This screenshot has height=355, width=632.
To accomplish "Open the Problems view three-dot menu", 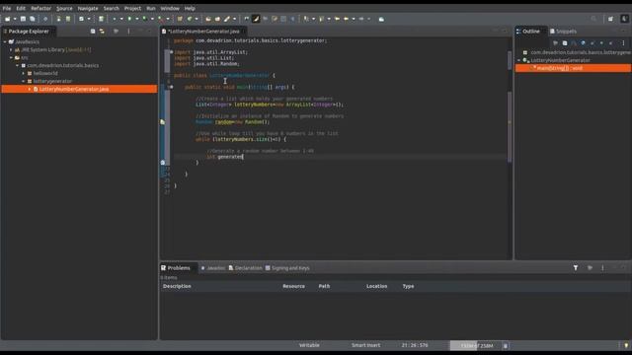I will [x=602, y=267].
